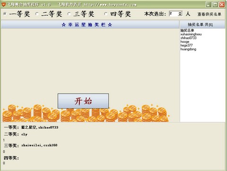227x171 pixels.
Task: Select hege377 in the lottery list
Action: [186, 45]
